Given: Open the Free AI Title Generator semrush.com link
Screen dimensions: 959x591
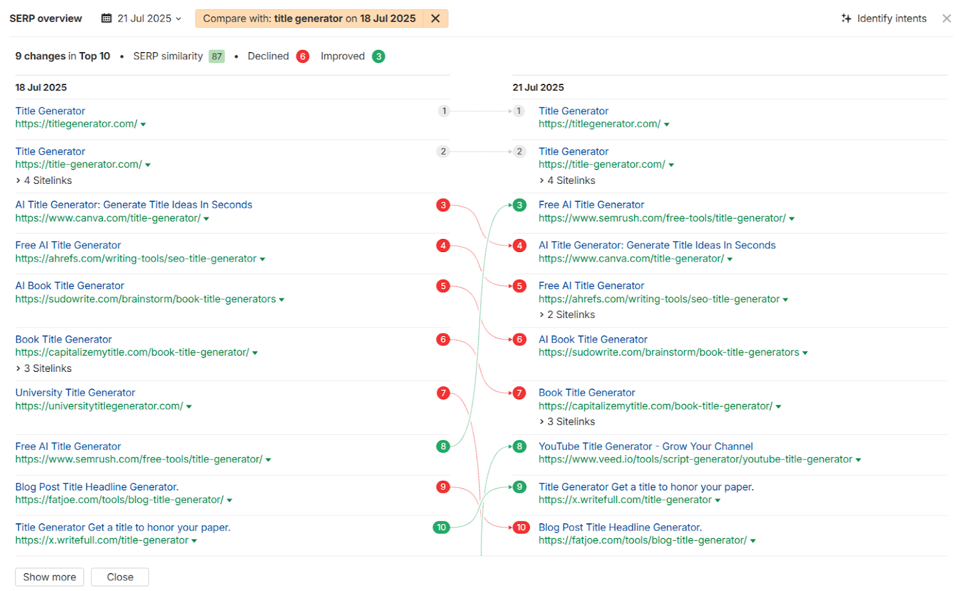Looking at the screenshot, I should (x=591, y=204).
